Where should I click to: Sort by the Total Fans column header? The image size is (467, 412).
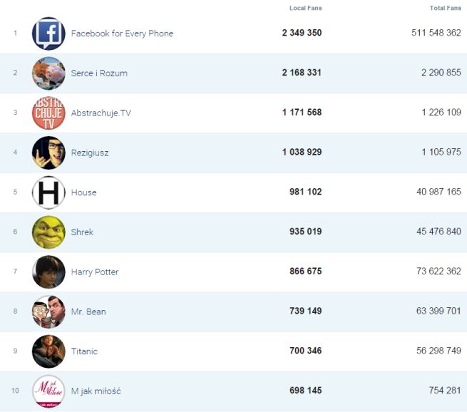(x=445, y=8)
